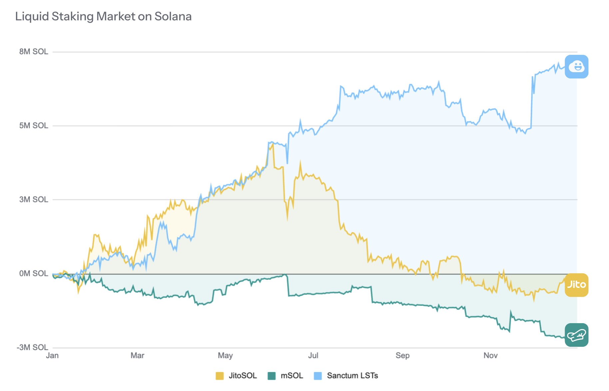The width and height of the screenshot is (609, 391).
Task: Click the Jul x-axis tick label
Action: 313,355
